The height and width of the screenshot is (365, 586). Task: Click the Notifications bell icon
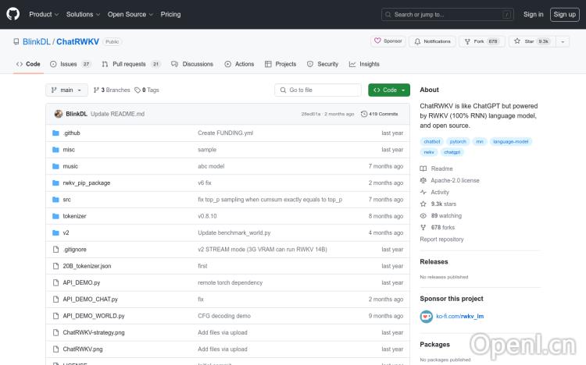pyautogui.click(x=417, y=41)
